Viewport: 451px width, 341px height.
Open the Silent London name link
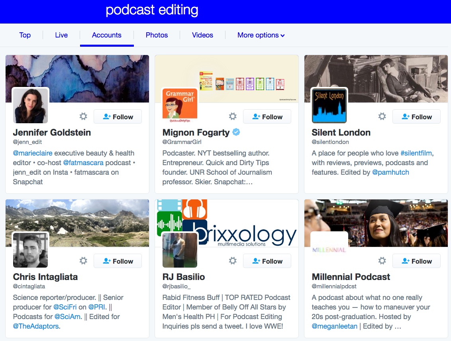(341, 132)
